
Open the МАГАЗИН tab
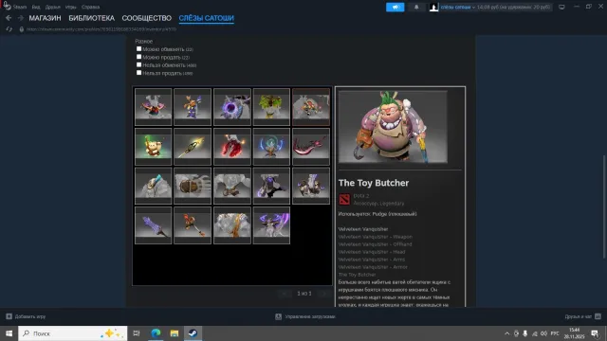point(45,18)
